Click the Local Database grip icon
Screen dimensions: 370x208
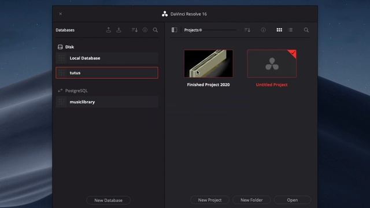coord(62,58)
